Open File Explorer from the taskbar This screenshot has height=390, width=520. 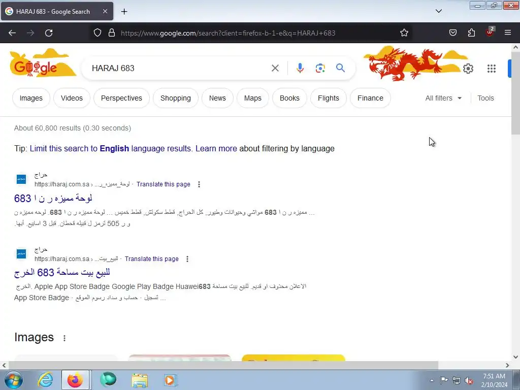[x=140, y=380]
